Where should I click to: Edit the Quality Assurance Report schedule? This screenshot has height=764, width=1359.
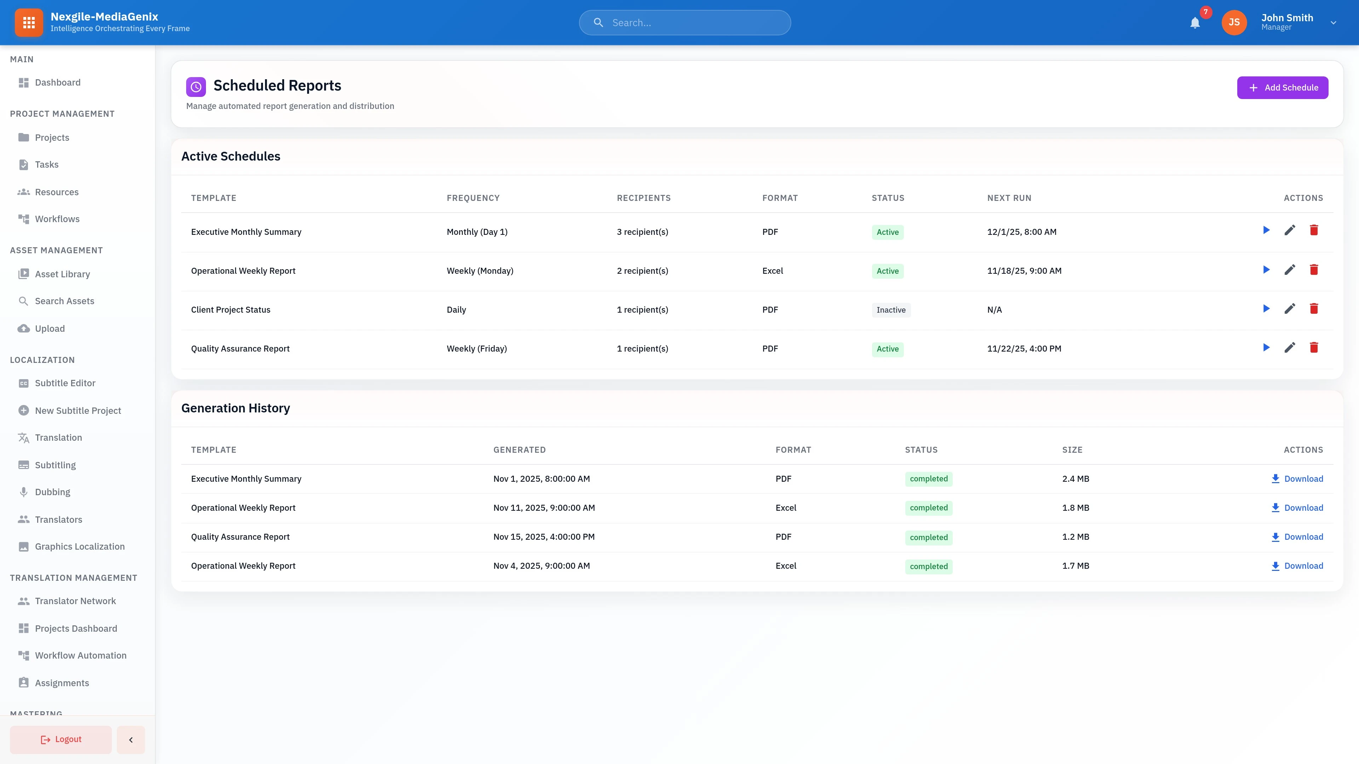tap(1290, 347)
